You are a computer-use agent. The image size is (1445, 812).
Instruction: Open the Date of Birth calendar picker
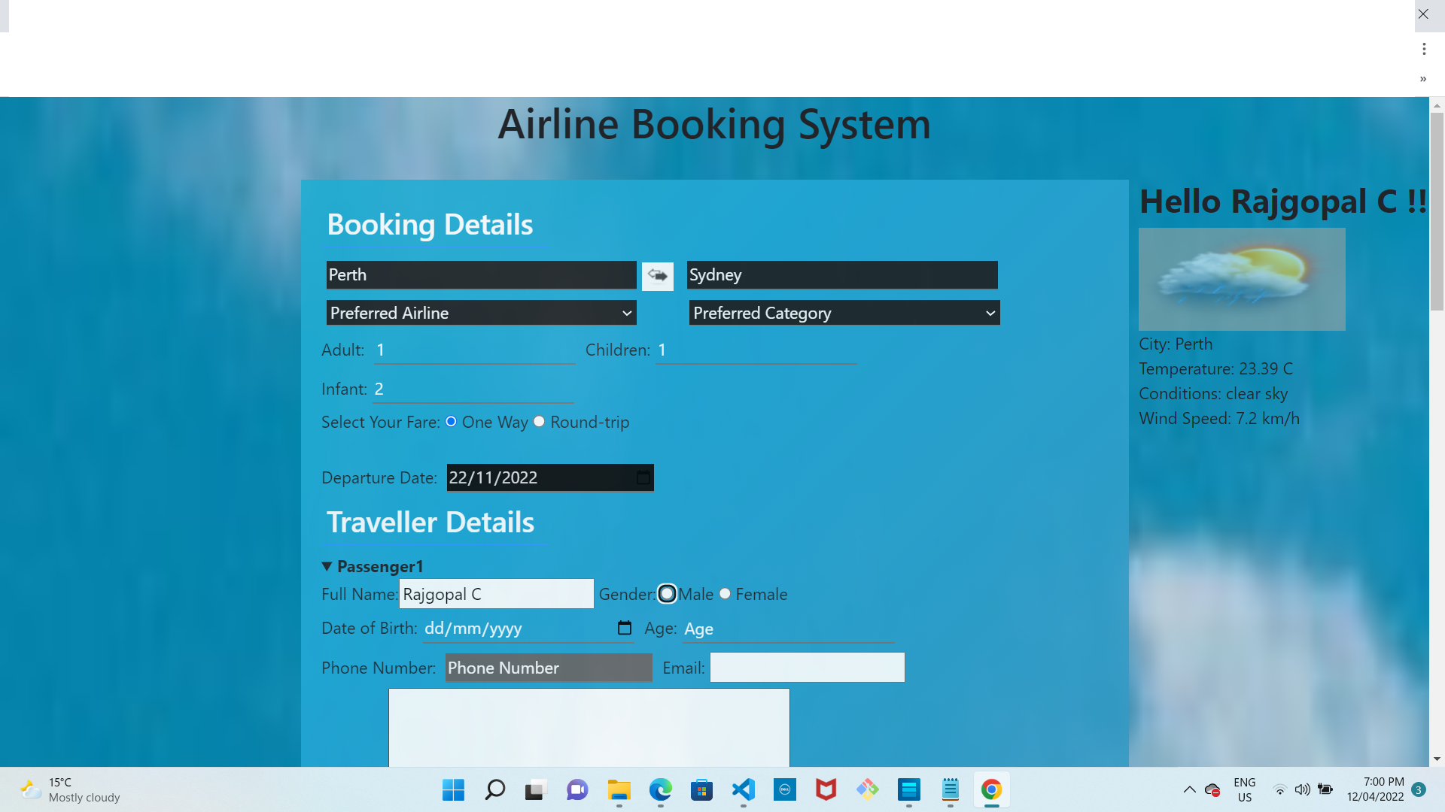(x=624, y=628)
